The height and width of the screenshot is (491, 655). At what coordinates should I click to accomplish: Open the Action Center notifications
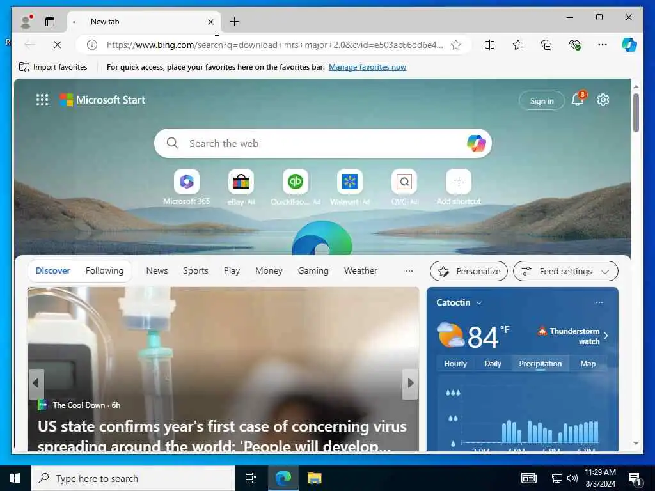635,478
